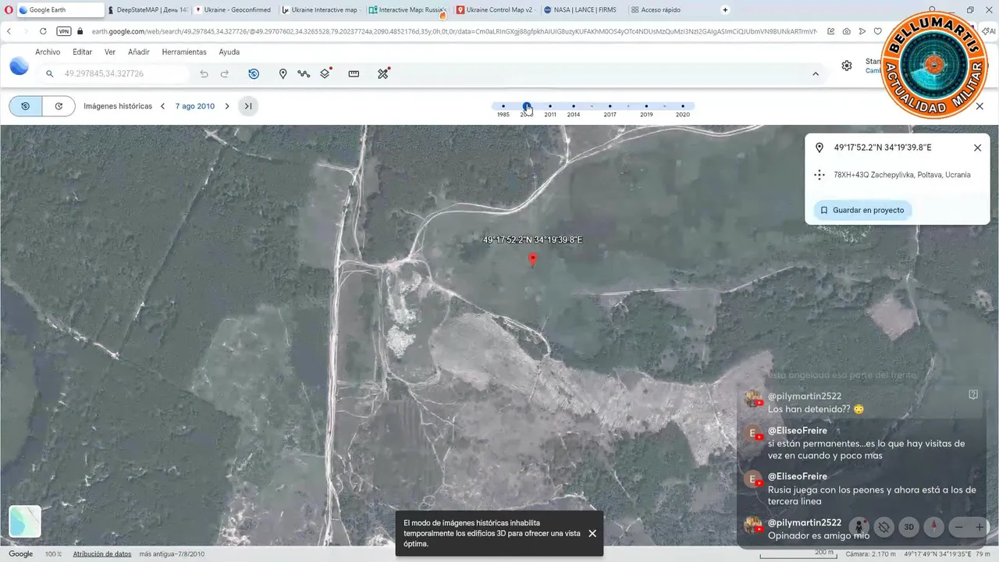Click the Atribución de datos link
This screenshot has width=999, height=562.
click(102, 553)
